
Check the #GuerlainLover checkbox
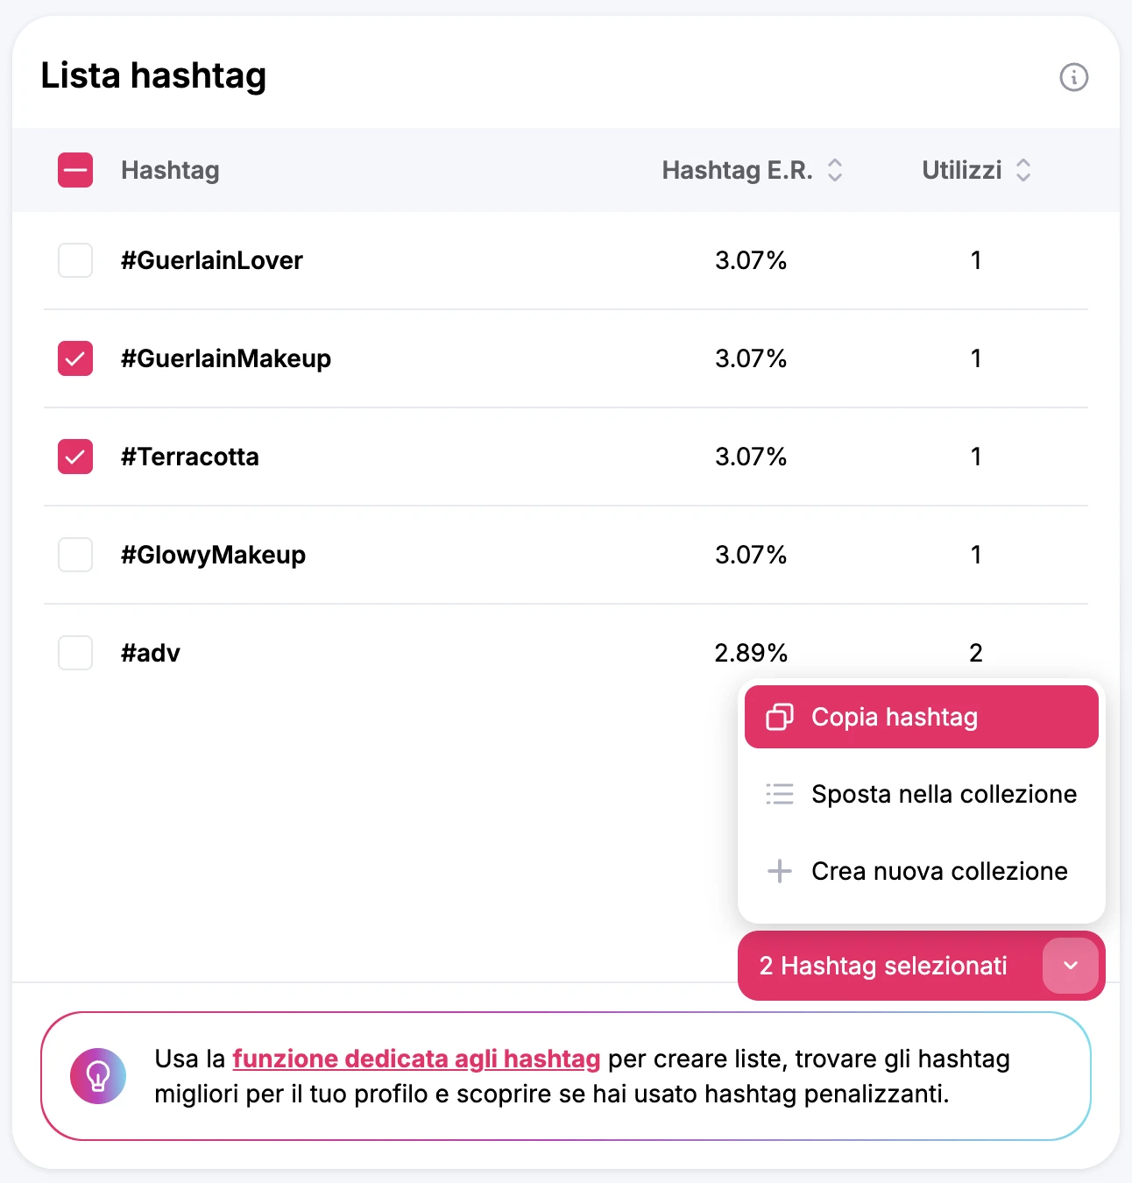click(x=75, y=260)
